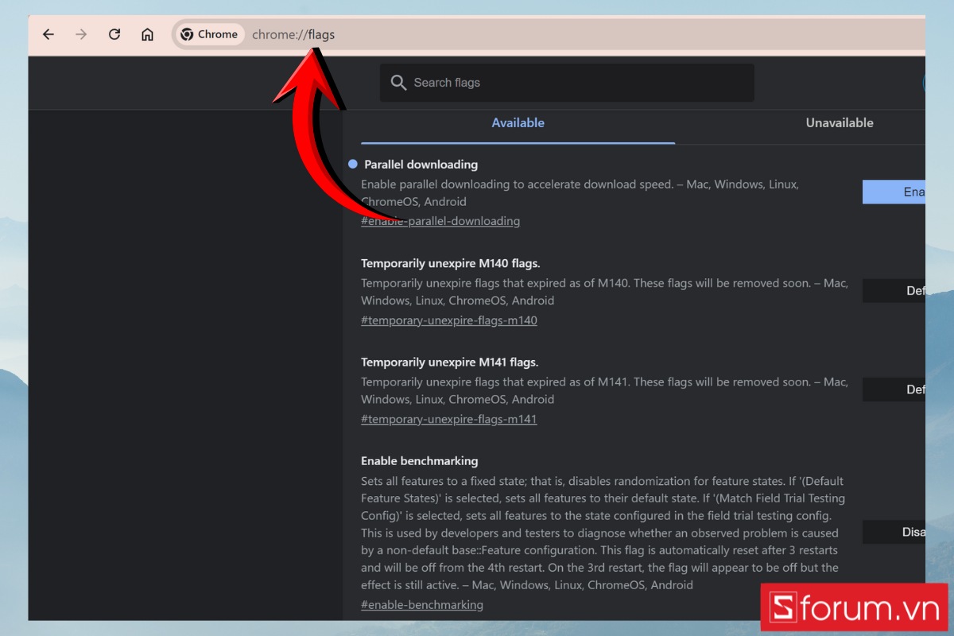
Task: Open the M140 flags Default dropdown
Action: click(x=894, y=290)
